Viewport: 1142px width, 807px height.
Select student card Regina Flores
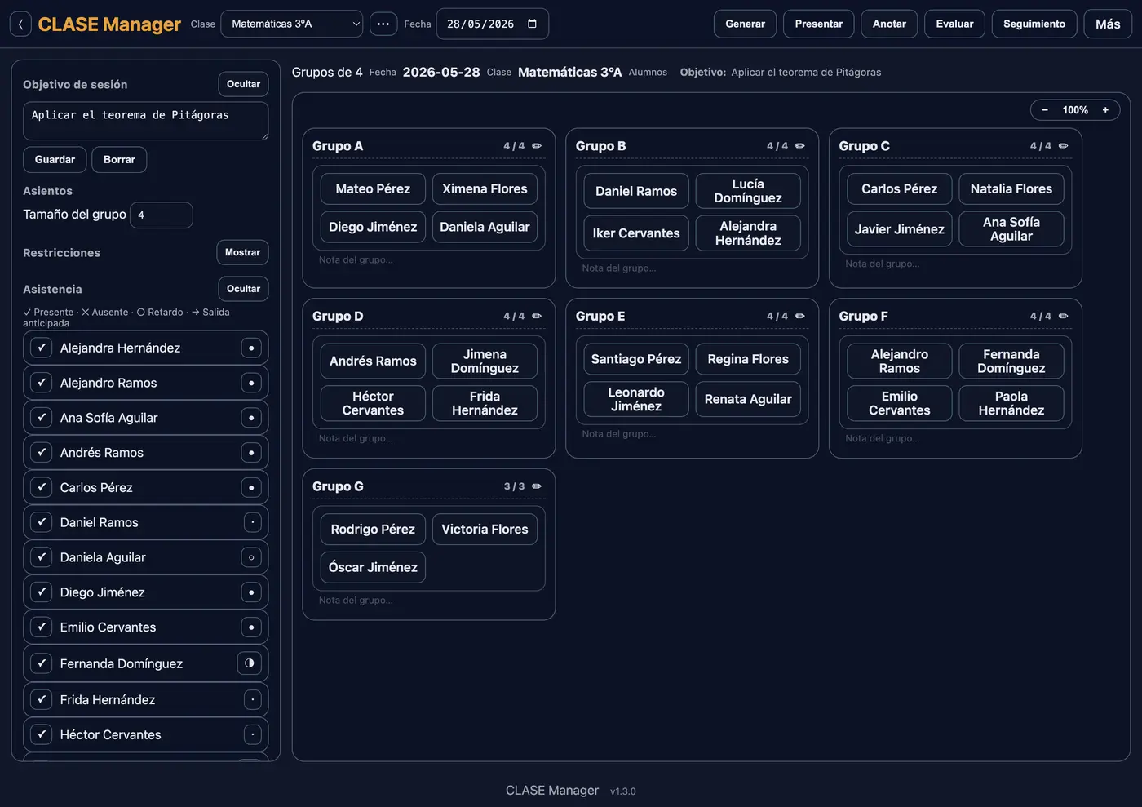pyautogui.click(x=748, y=359)
